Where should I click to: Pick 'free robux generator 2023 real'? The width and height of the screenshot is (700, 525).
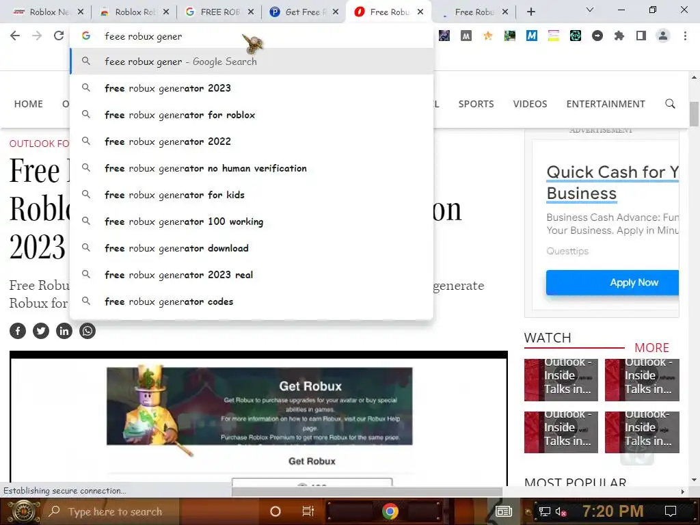252,275
